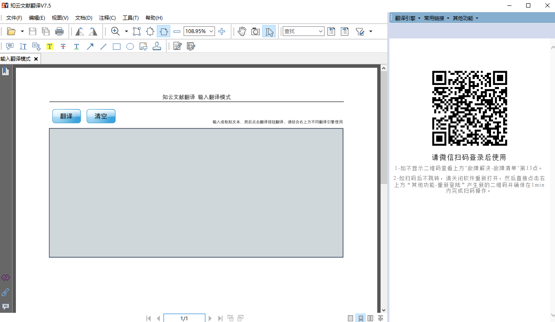Select the 输入翻译模式 tab
This screenshot has height=322, width=555.
pyautogui.click(x=17, y=59)
